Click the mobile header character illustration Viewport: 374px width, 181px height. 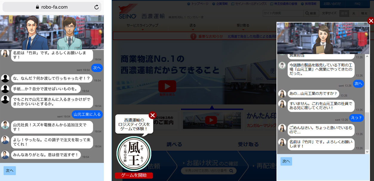point(52,32)
